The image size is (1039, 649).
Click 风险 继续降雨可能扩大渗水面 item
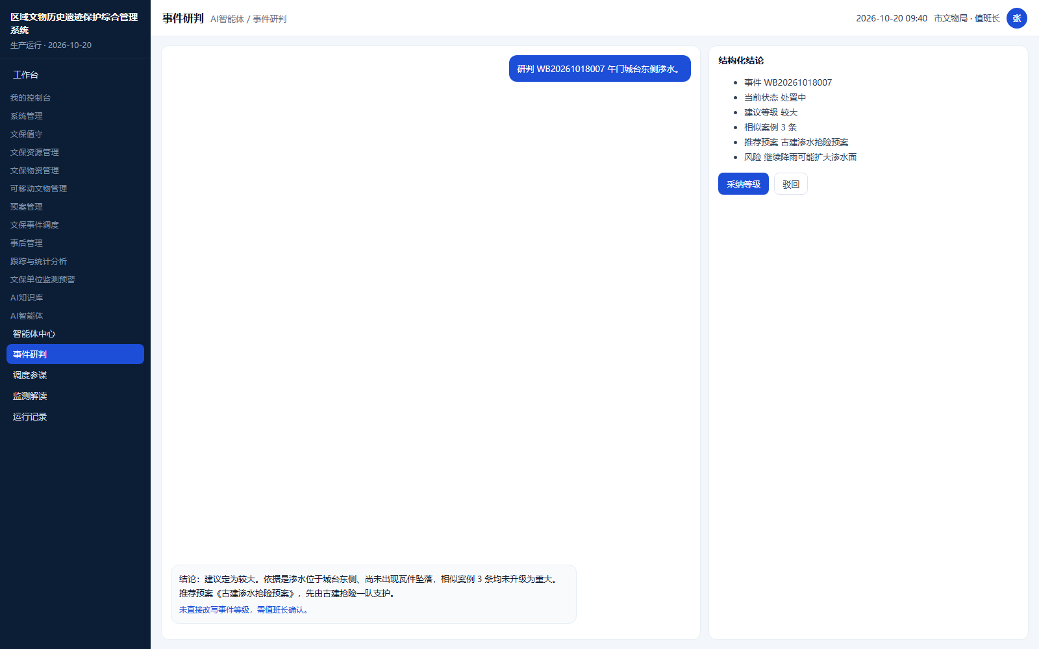tap(801, 157)
